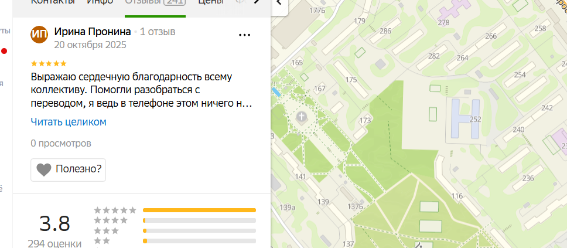Switch to the Цены tab
This screenshot has height=248, width=567.
(210, 3)
